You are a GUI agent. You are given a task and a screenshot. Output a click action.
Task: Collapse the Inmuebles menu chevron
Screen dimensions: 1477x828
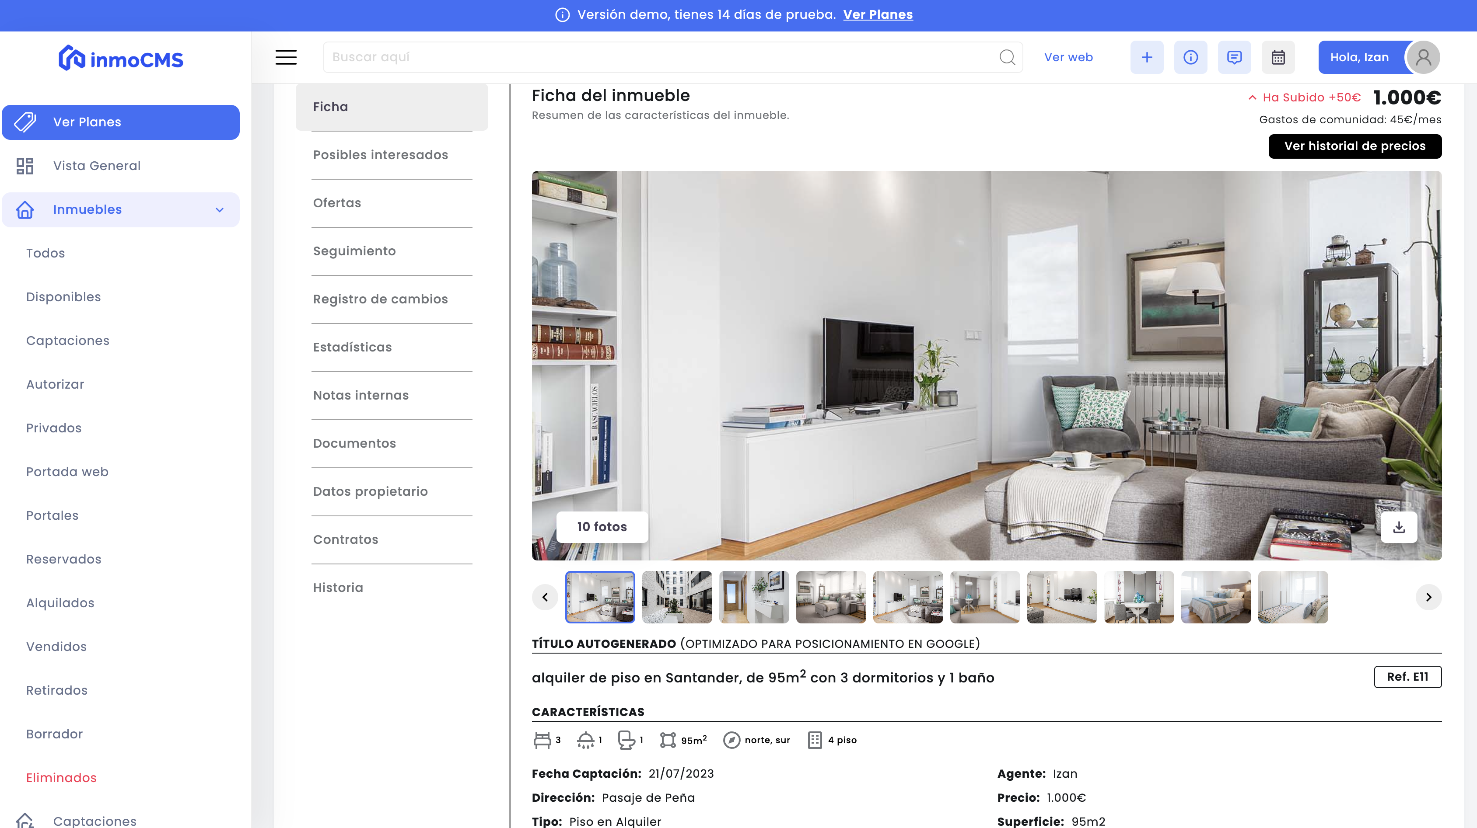click(219, 210)
